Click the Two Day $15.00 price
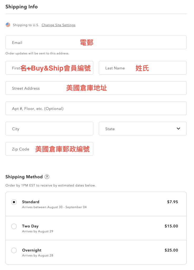 [171, 226]
